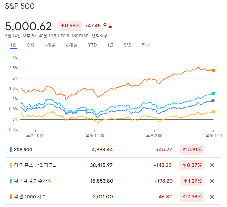
Task: Click the teal endpoint dot on chart
Action: pyautogui.click(x=213, y=93)
